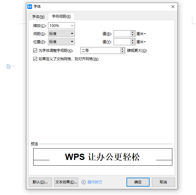
Task: Open the small arrow next to document icon
Action: [x=13, y=66]
